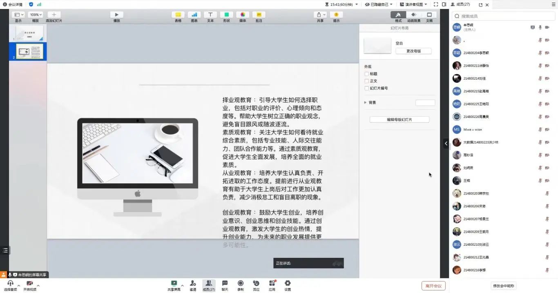
Task: Toggle the 幻灯片编号 checkbox
Action: pyautogui.click(x=366, y=88)
